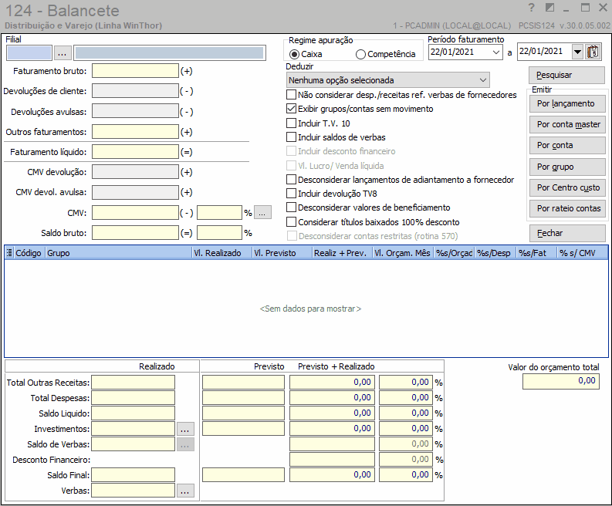
Task: Check Incluir devolução TV8
Action: click(291, 194)
